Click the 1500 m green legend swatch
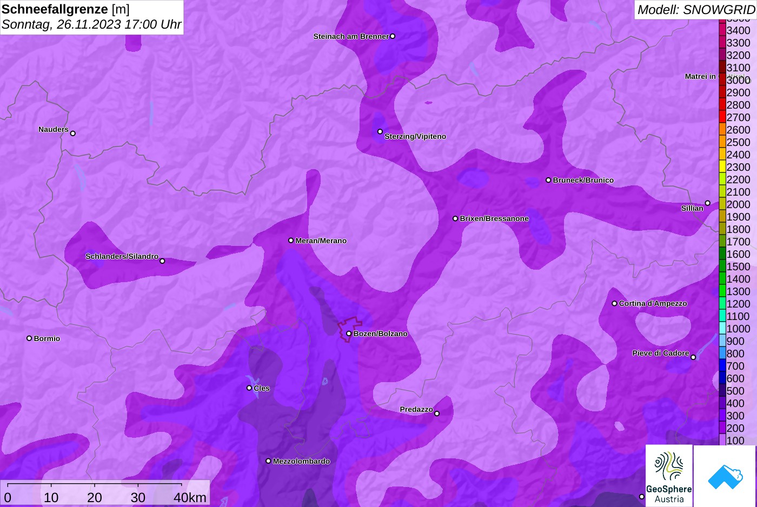This screenshot has width=757, height=507. [x=722, y=266]
